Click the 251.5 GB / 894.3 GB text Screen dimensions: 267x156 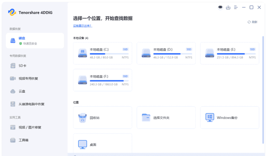coord(230,57)
